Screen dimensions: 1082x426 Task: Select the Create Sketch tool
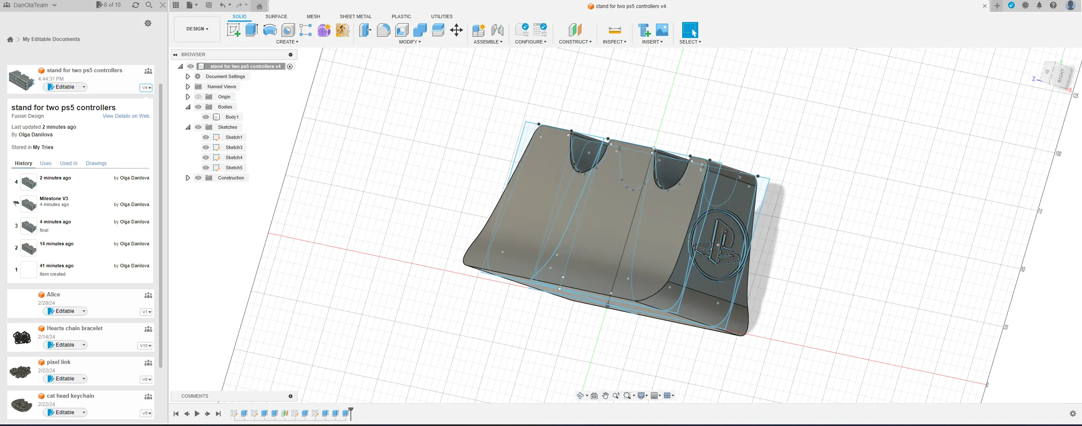click(234, 30)
